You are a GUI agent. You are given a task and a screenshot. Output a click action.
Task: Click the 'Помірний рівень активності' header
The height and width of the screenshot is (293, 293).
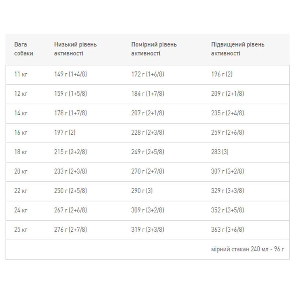click(154, 49)
